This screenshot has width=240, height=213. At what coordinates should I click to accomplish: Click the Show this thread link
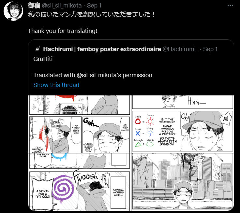pos(56,85)
